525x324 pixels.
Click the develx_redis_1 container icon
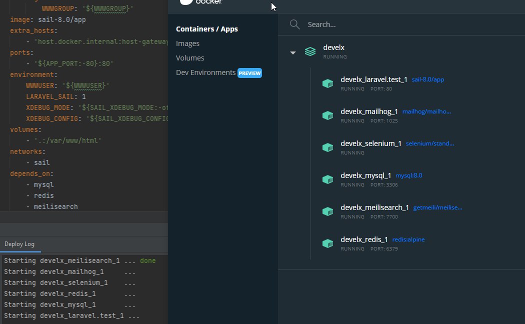328,243
